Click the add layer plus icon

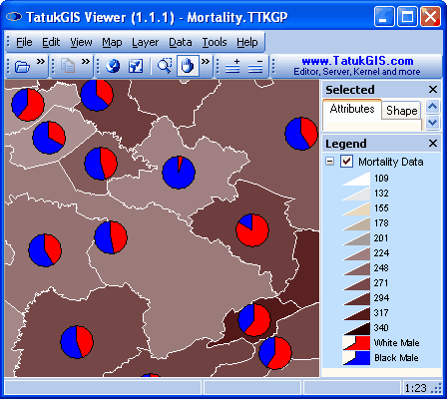pyautogui.click(x=232, y=66)
